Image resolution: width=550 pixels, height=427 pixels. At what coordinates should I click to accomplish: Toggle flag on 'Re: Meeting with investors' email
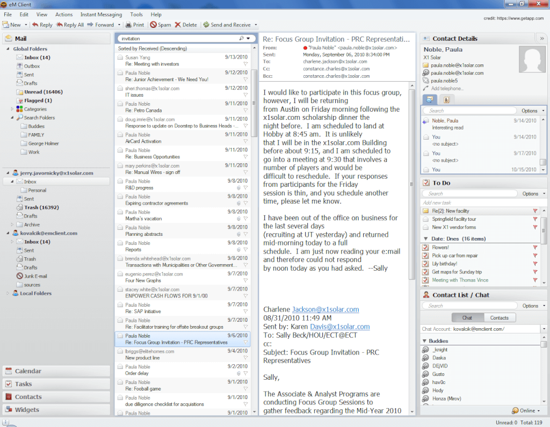coord(245,64)
